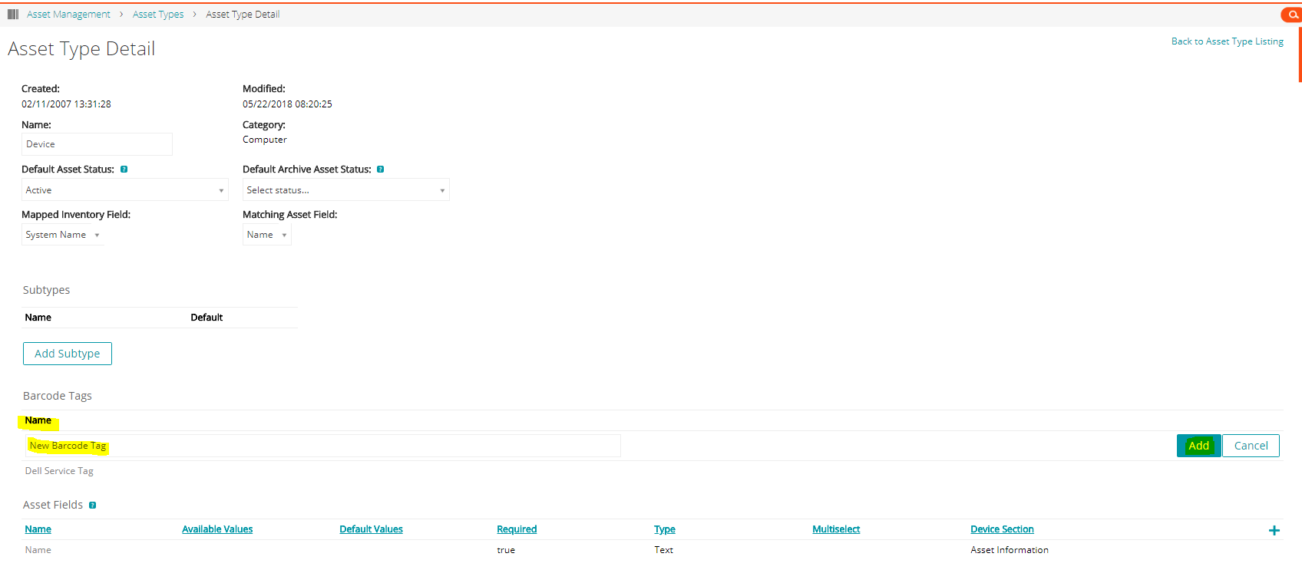Sort asset fields by Name column
This screenshot has width=1302, height=583.
click(38, 529)
